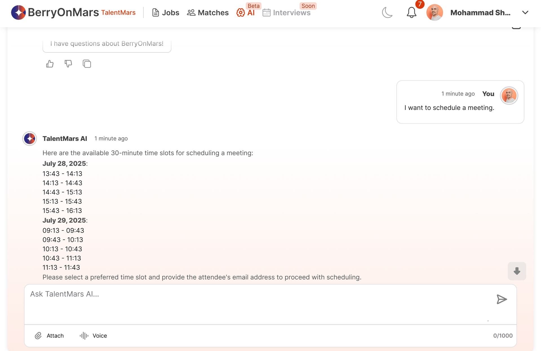Open the Mohammad account dropdown
Image resolution: width=541 pixels, height=351 pixels.
tap(480, 12)
